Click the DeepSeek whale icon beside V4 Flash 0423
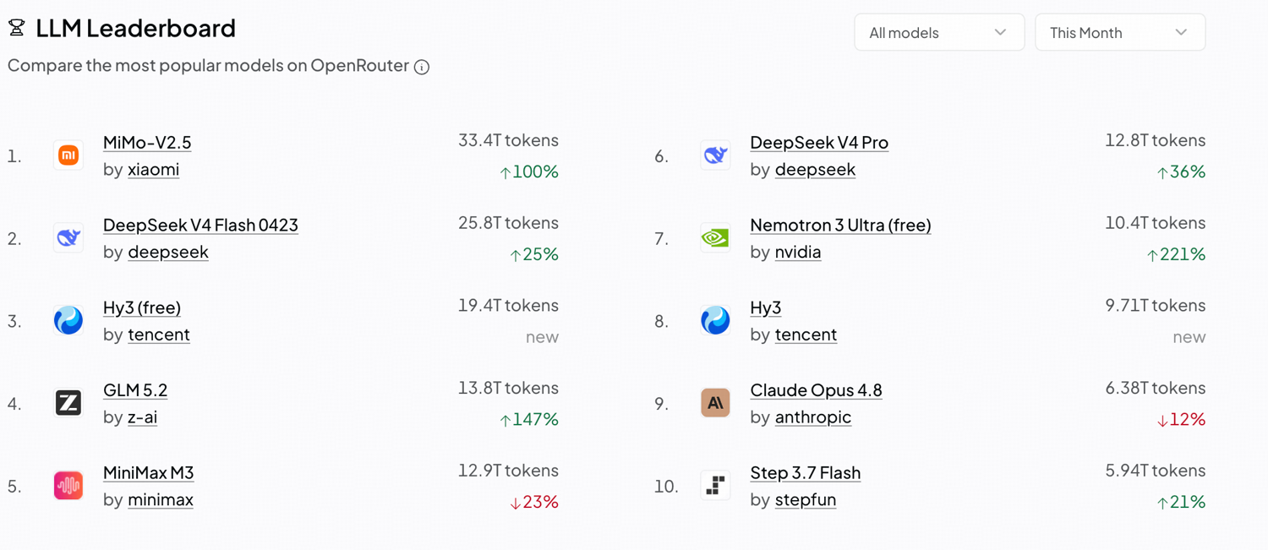 point(68,238)
